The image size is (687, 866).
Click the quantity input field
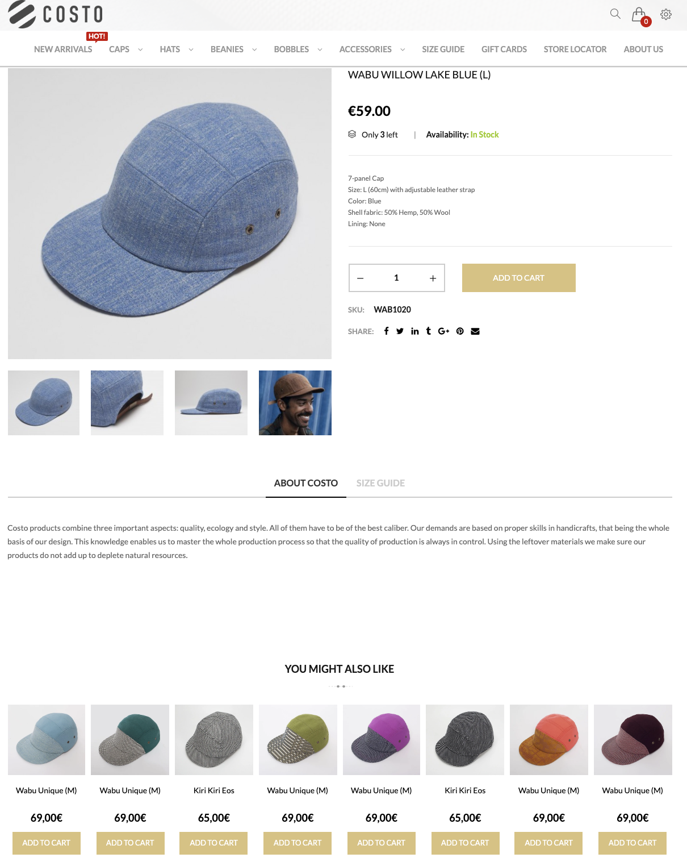click(396, 278)
